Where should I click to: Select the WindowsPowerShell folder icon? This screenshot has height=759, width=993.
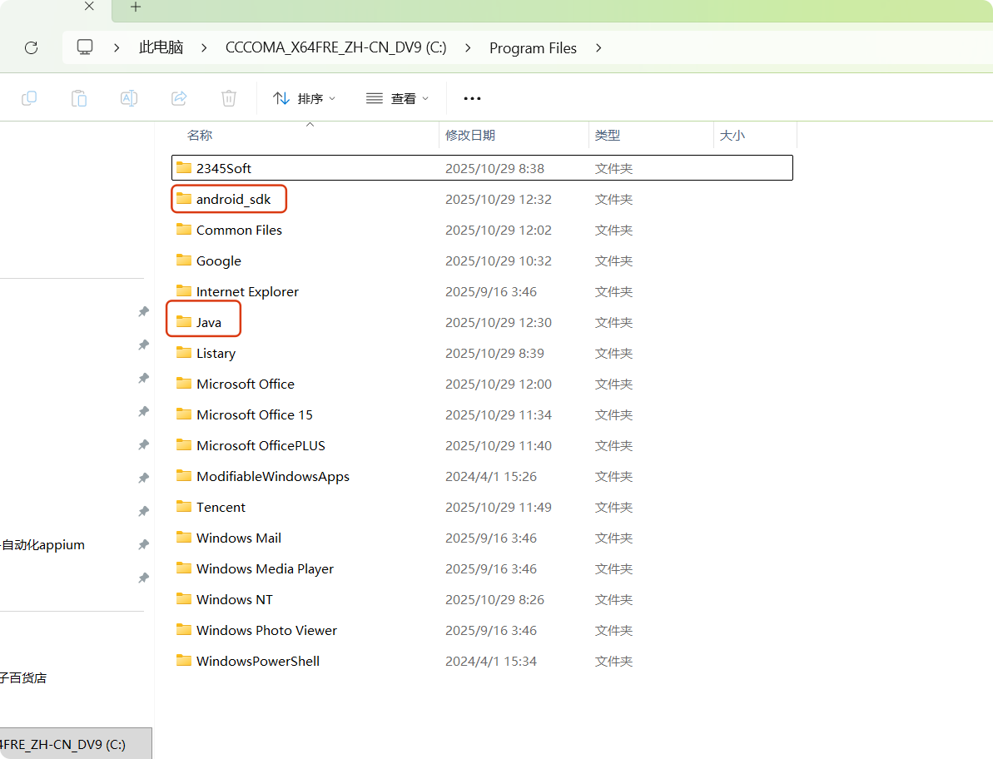184,660
